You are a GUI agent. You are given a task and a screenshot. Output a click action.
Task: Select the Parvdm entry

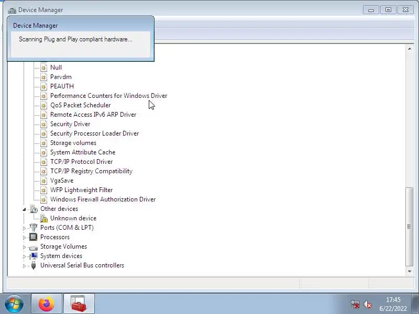pyautogui.click(x=61, y=77)
